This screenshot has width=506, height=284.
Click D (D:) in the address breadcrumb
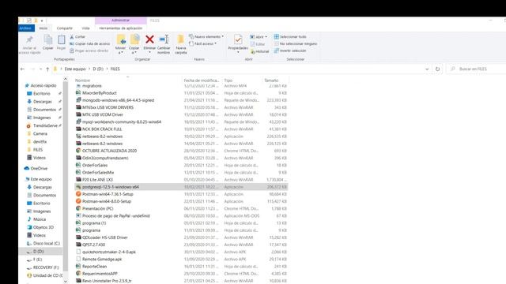pyautogui.click(x=98, y=69)
